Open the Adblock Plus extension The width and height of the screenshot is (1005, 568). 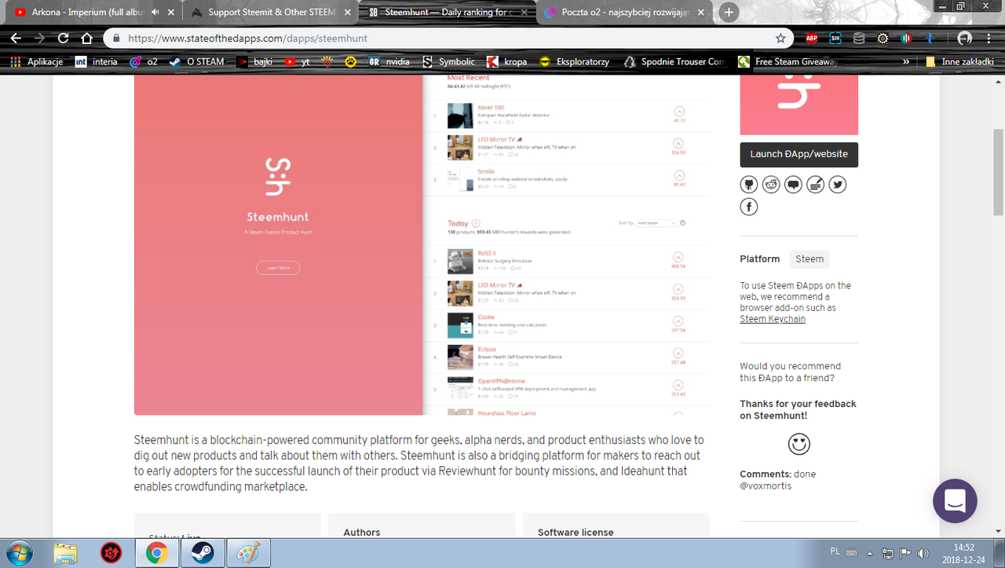pyautogui.click(x=812, y=38)
